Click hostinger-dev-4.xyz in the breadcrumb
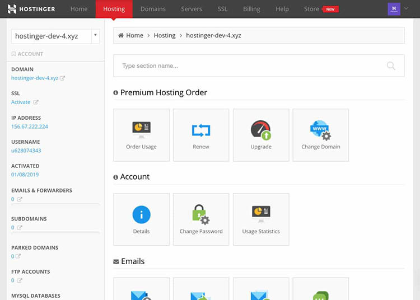The height and width of the screenshot is (300, 420). (213, 35)
